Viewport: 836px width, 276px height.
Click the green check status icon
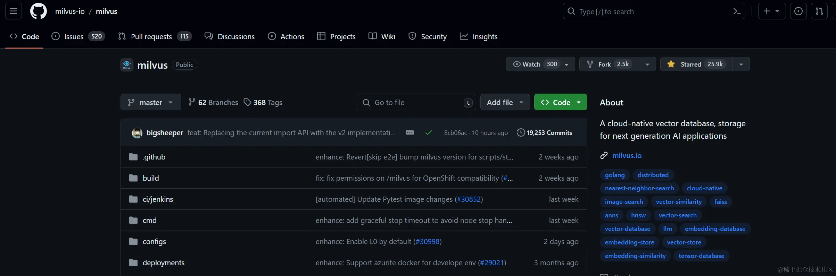tap(429, 132)
